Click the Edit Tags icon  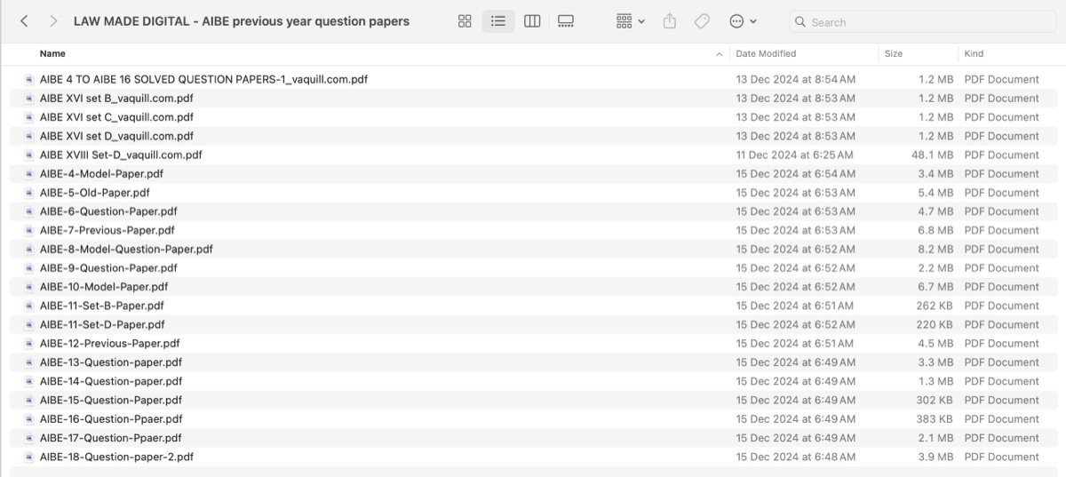click(x=702, y=21)
